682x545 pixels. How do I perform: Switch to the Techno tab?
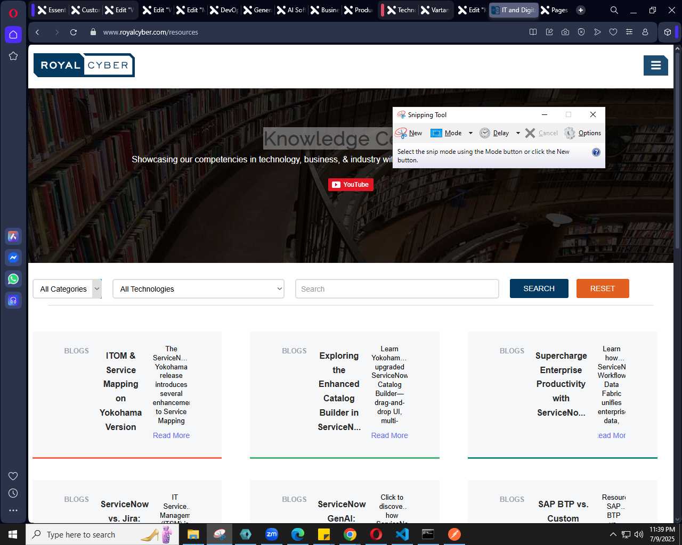402,10
